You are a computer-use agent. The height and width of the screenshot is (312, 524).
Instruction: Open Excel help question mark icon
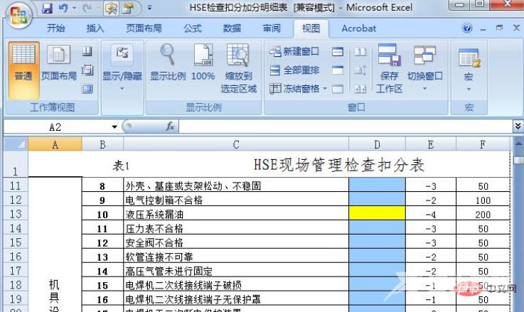pos(467,28)
